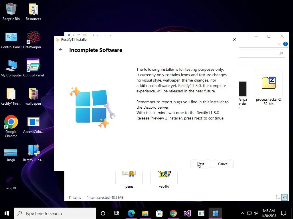This screenshot has height=219, width=293.
Task: Open File Explorer help icon
Action: point(285,44)
